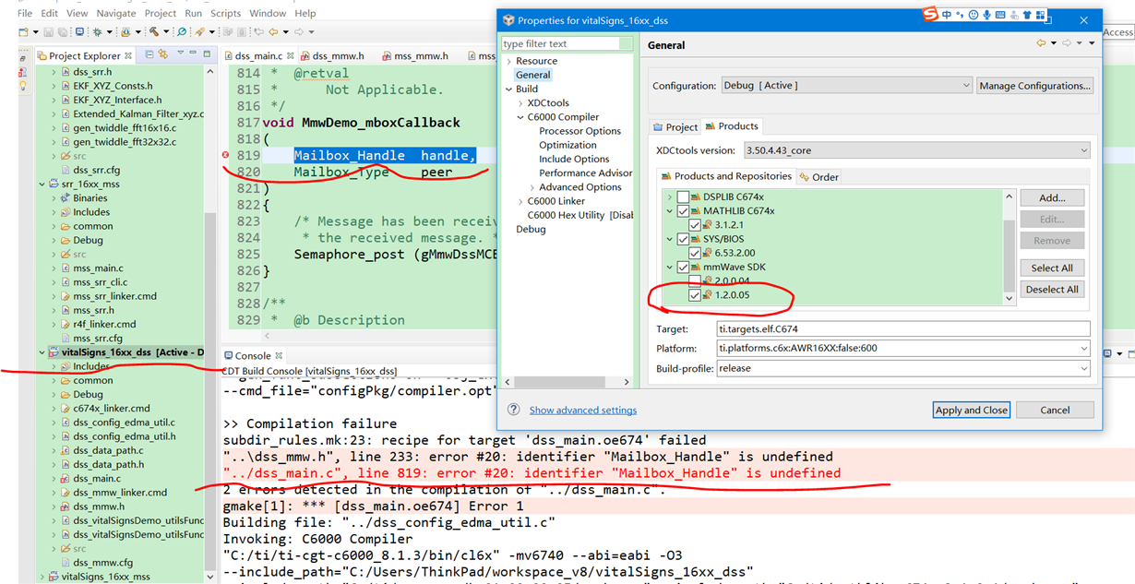Screen dimensions: 1135x584
Task: Click the Add... button
Action: point(1052,198)
